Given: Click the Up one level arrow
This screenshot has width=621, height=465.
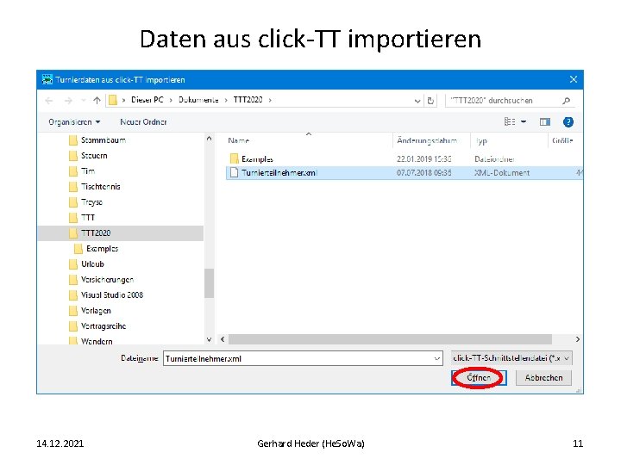Looking at the screenshot, I should coord(97,100).
